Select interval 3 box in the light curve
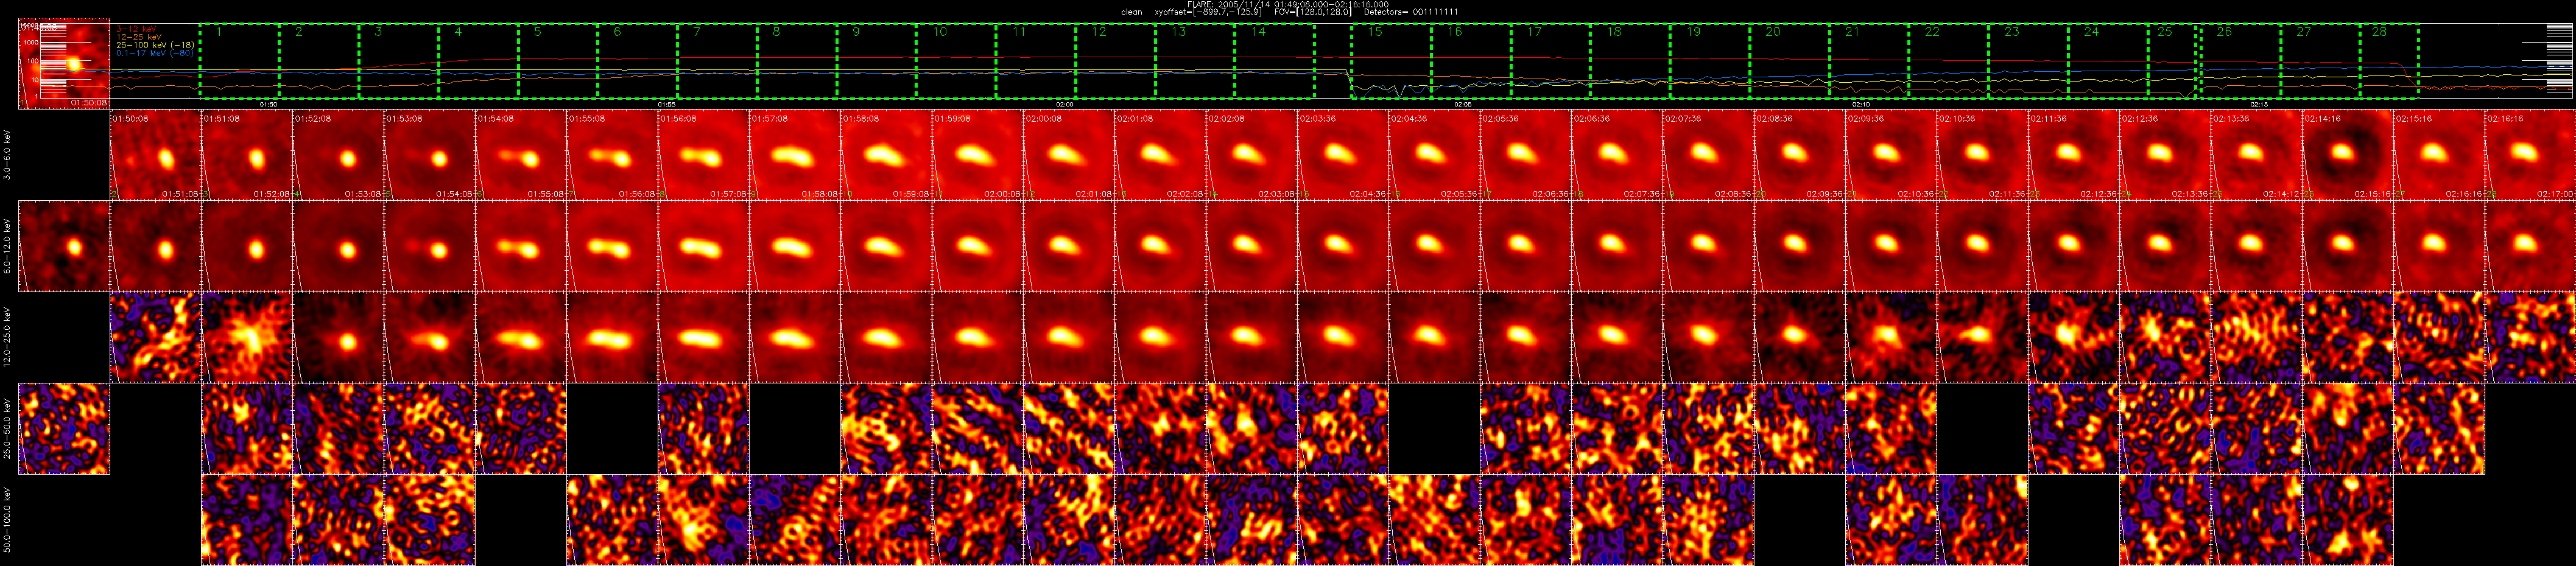Screen dimensions: 2576x566 pyautogui.click(x=398, y=61)
